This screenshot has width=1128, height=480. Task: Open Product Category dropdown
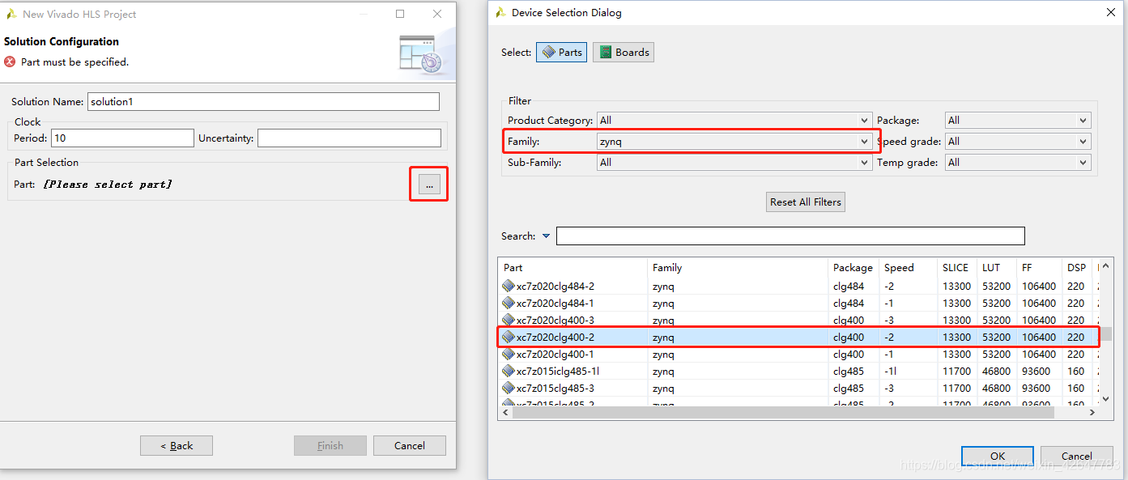point(734,120)
